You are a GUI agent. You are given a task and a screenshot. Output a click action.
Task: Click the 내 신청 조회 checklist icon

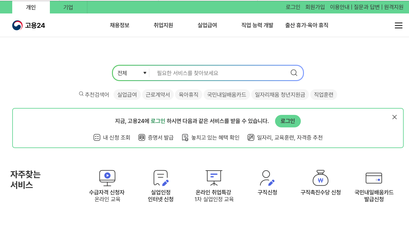click(97, 137)
